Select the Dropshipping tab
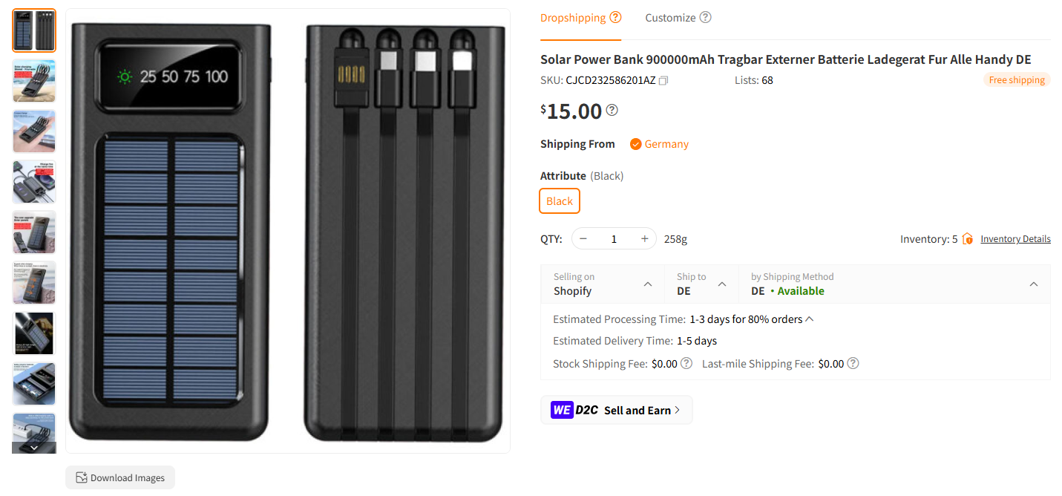The height and width of the screenshot is (496, 1062). [574, 17]
